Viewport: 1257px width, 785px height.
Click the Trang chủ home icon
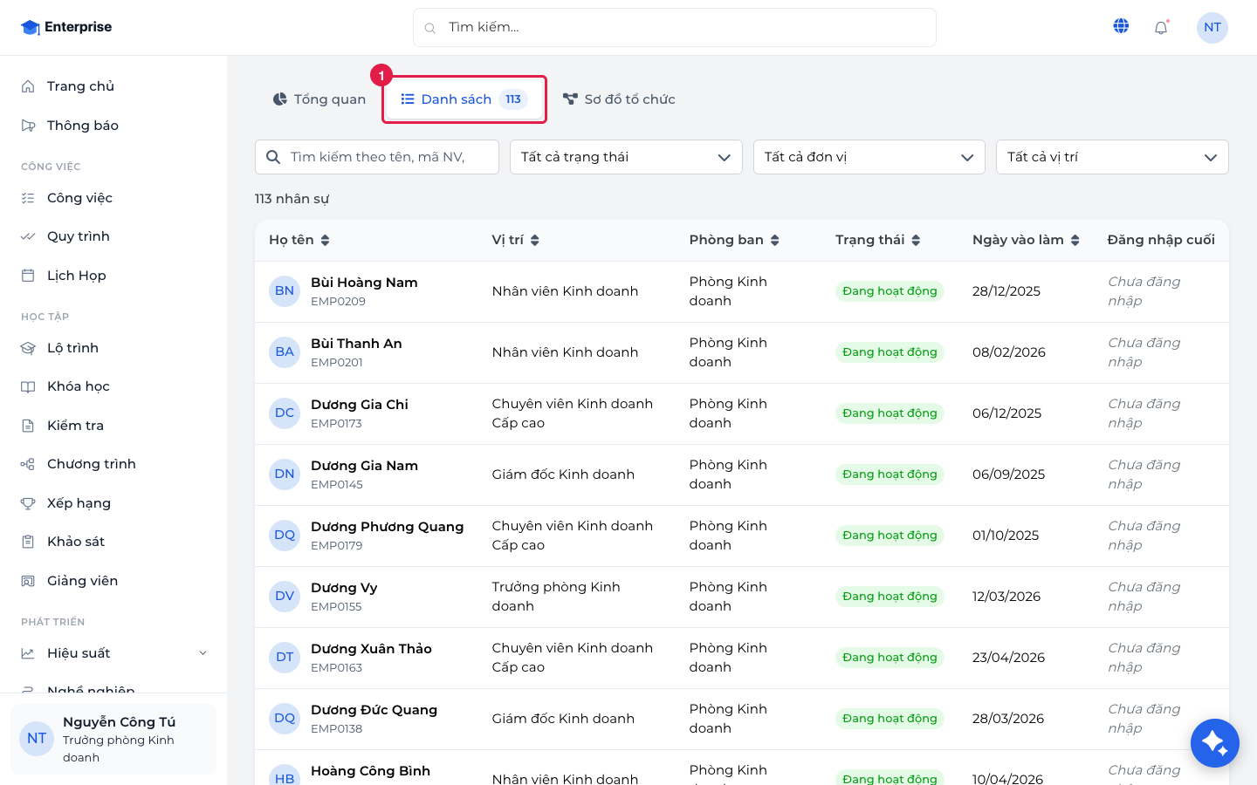(x=28, y=86)
